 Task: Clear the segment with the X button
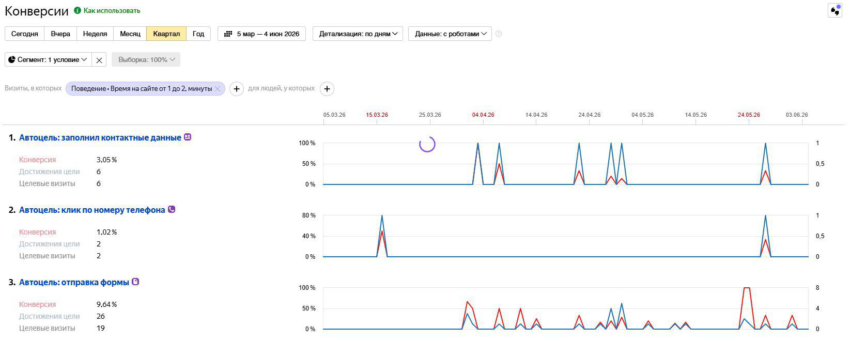coord(99,60)
